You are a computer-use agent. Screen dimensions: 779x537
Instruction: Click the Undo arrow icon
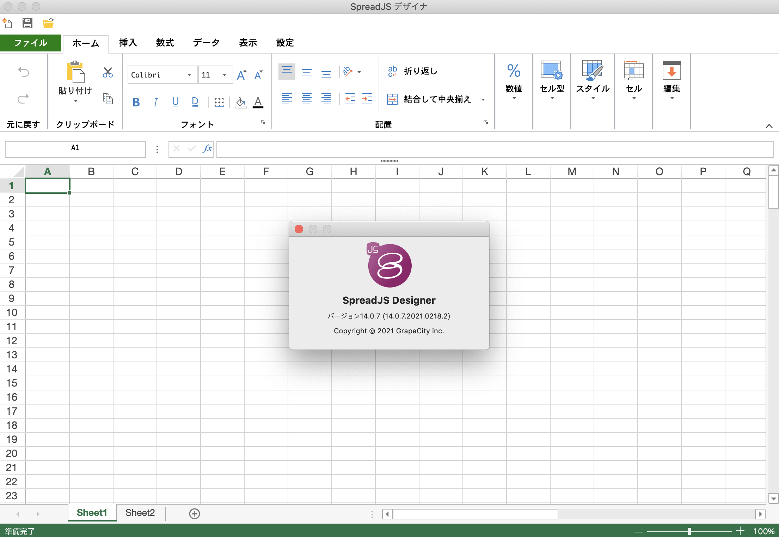click(x=23, y=72)
